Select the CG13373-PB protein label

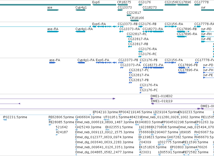click(128, 60)
